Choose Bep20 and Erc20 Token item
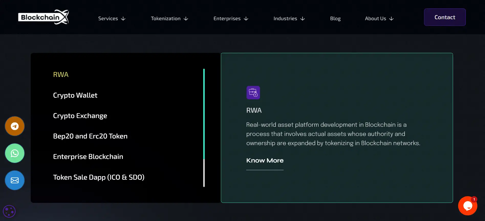Image resolution: width=485 pixels, height=221 pixels. [90, 136]
